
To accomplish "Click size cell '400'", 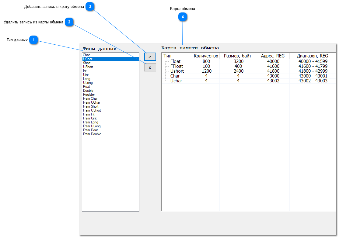I will (238, 66).
